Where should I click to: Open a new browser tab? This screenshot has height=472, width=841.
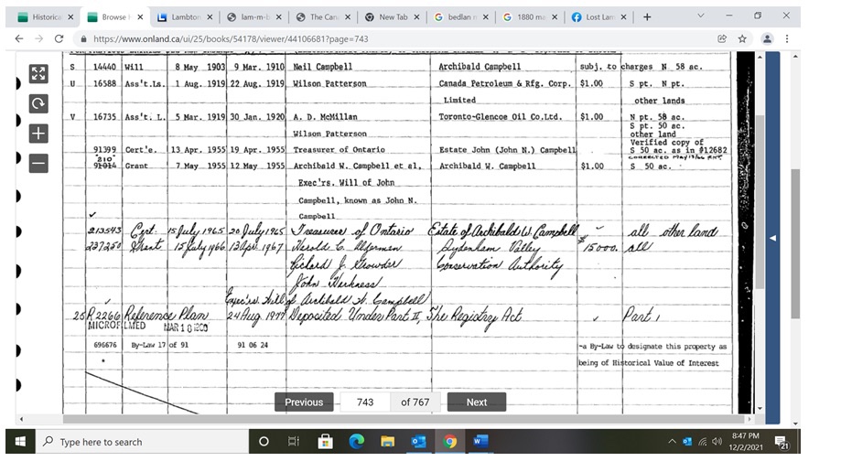pyautogui.click(x=647, y=16)
